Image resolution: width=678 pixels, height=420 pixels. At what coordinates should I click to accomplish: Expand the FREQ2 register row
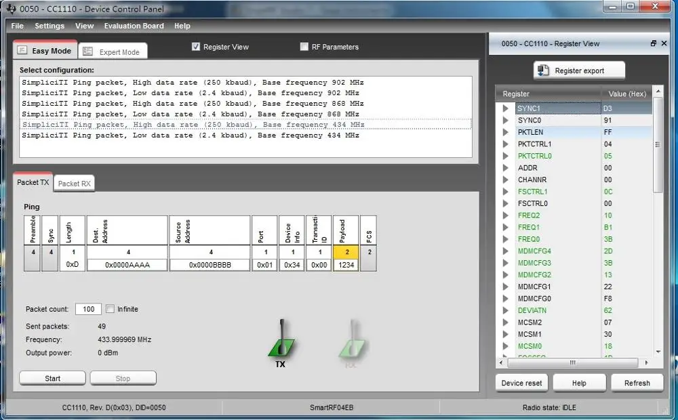pyautogui.click(x=506, y=215)
